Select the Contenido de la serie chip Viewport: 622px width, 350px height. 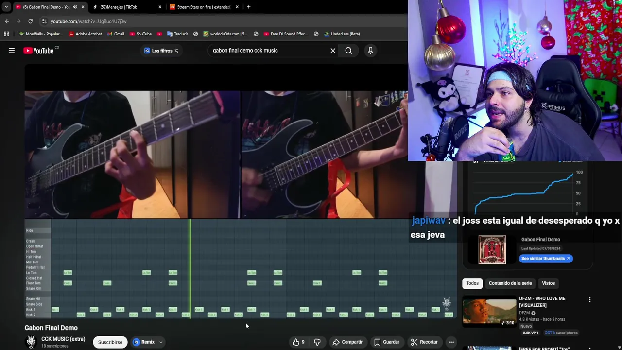click(510, 283)
